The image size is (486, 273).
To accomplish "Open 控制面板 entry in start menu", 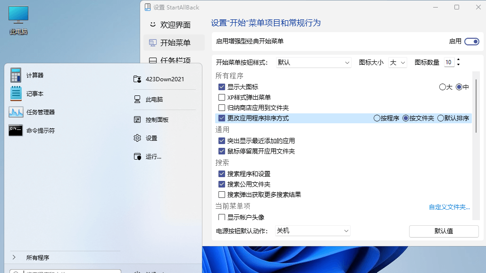I will pyautogui.click(x=165, y=120).
